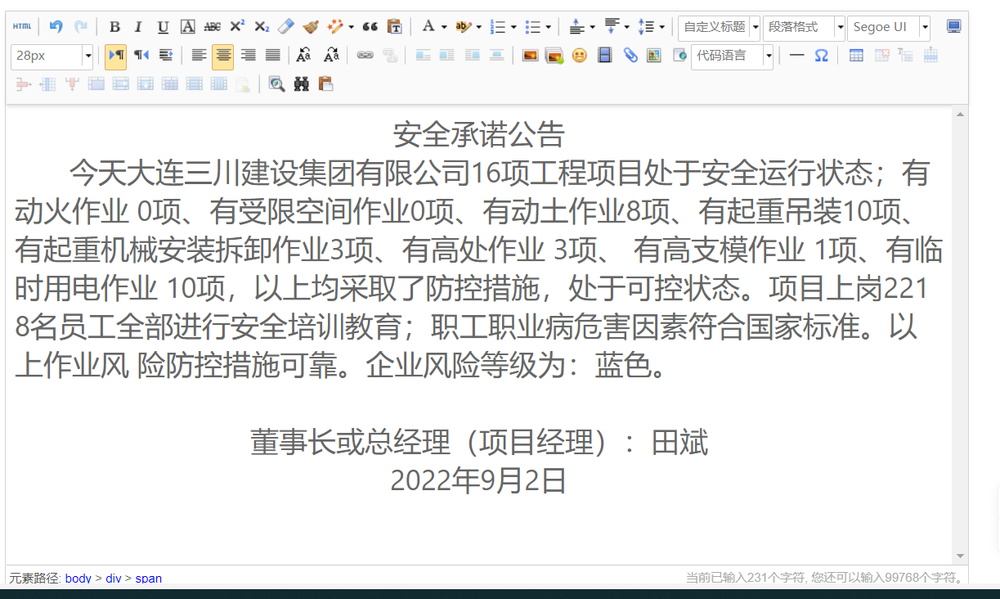This screenshot has width=1000, height=599.
Task: Open the multi-image upload dialog
Action: pyautogui.click(x=554, y=56)
